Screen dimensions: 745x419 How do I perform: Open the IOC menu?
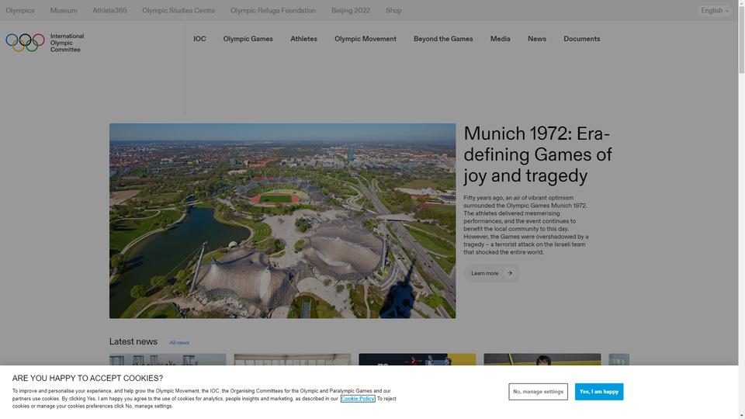point(199,39)
